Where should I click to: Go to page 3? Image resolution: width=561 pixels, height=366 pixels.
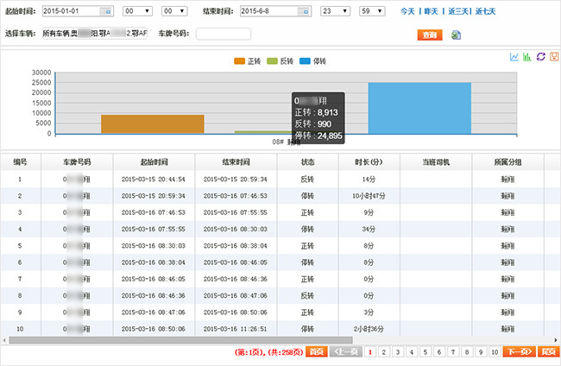(x=398, y=352)
